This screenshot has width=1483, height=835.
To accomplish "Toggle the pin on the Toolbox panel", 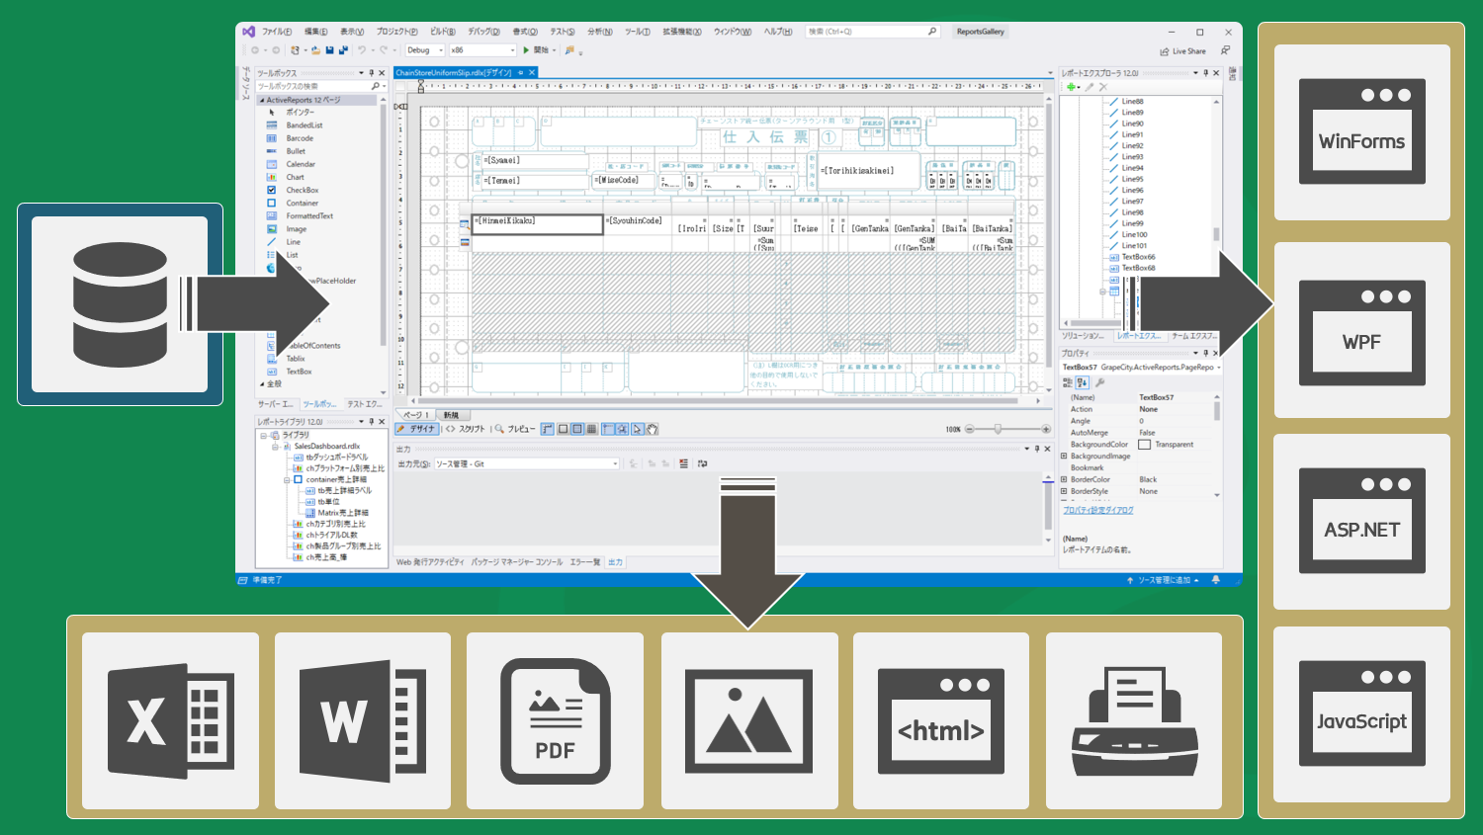I will 372,73.
